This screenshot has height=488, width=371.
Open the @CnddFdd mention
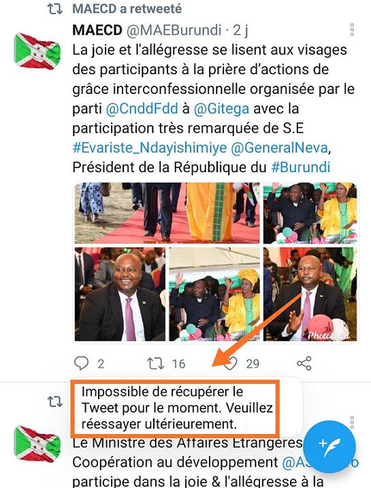pyautogui.click(x=142, y=109)
